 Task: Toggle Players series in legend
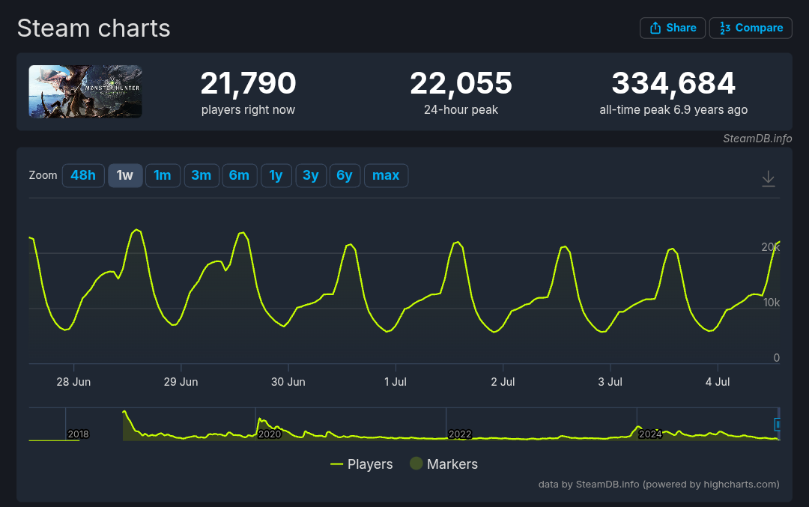coord(362,464)
